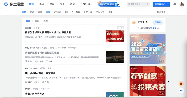Select the Android category tab
The width and height of the screenshot is (187, 98).
pos(57,12)
